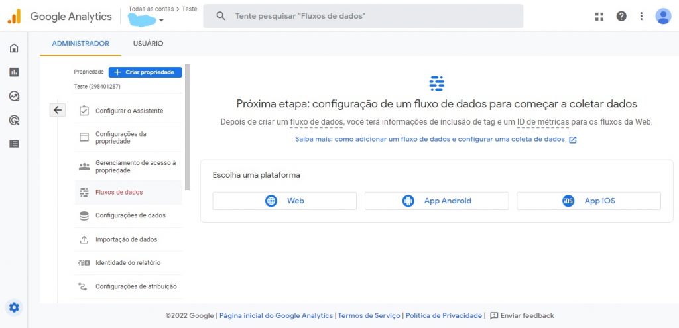Open Configurar o Assistente menu item

point(128,111)
